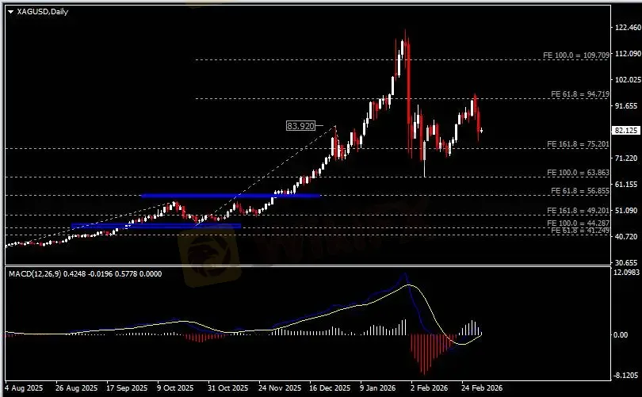Image resolution: width=642 pixels, height=397 pixels.
Task: Click the tall peak candle near 122
Action: (x=405, y=48)
